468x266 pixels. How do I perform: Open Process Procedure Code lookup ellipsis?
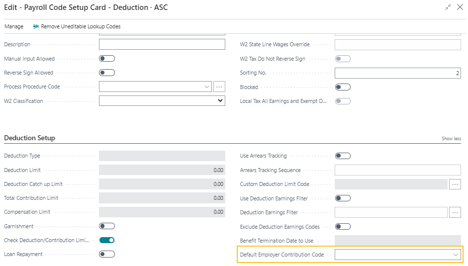coord(219,87)
